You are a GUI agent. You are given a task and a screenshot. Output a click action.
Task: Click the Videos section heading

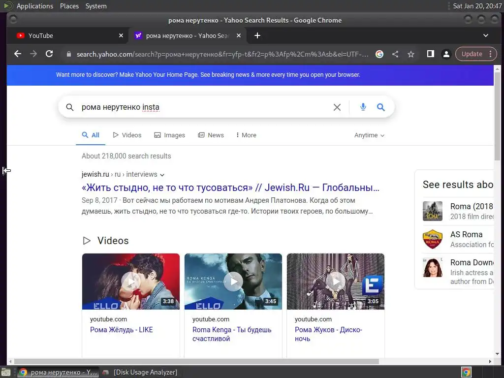pyautogui.click(x=113, y=241)
